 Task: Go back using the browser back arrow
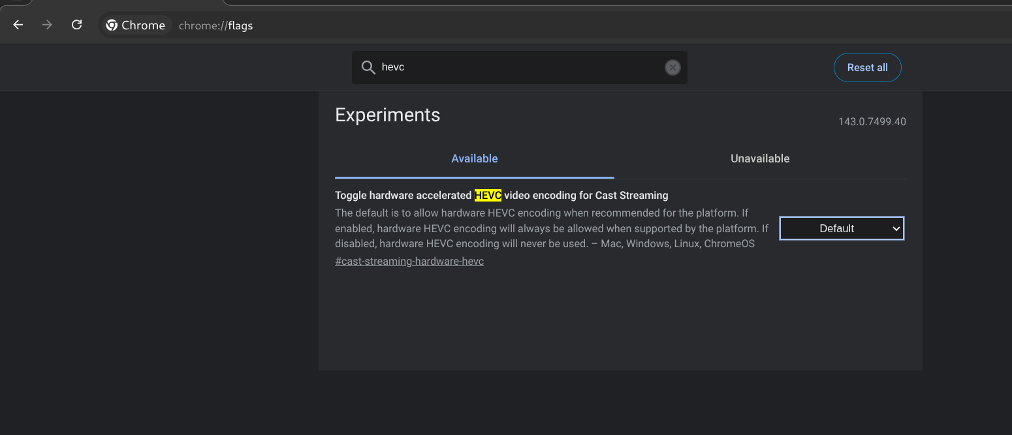coord(18,25)
